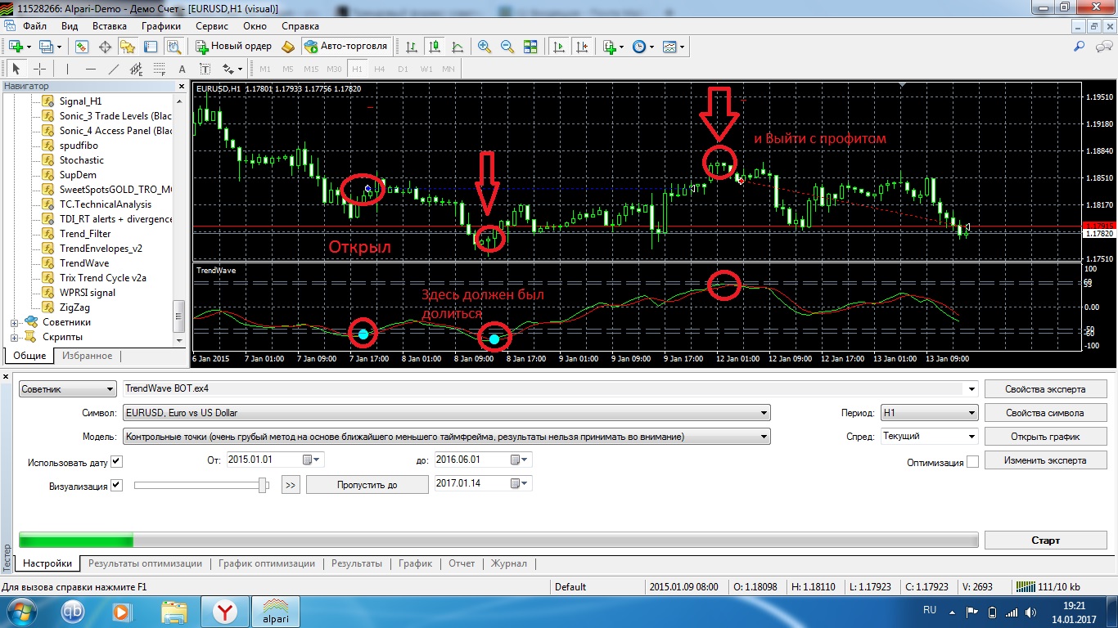Select equidistant channel tool
The width and height of the screenshot is (1118, 628).
pos(137,70)
